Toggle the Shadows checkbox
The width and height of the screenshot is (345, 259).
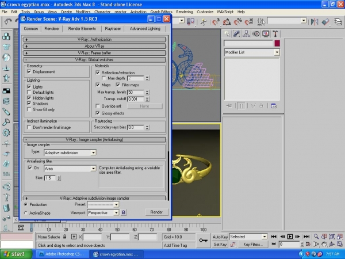(29, 103)
